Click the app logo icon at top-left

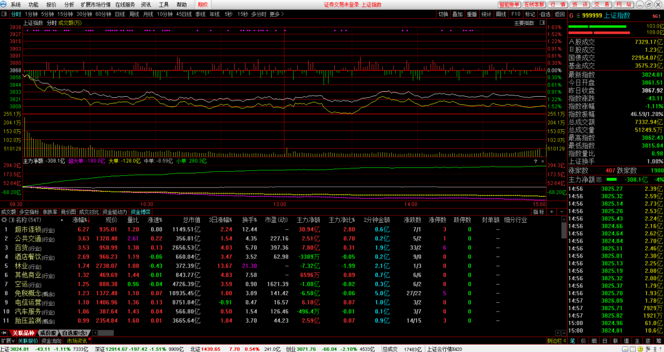click(x=4, y=4)
